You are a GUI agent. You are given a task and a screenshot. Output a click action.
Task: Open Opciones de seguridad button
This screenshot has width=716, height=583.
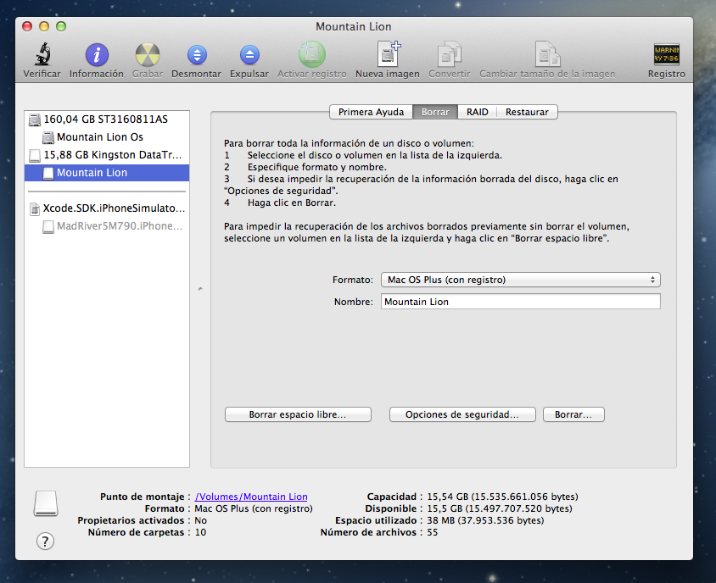(x=462, y=414)
